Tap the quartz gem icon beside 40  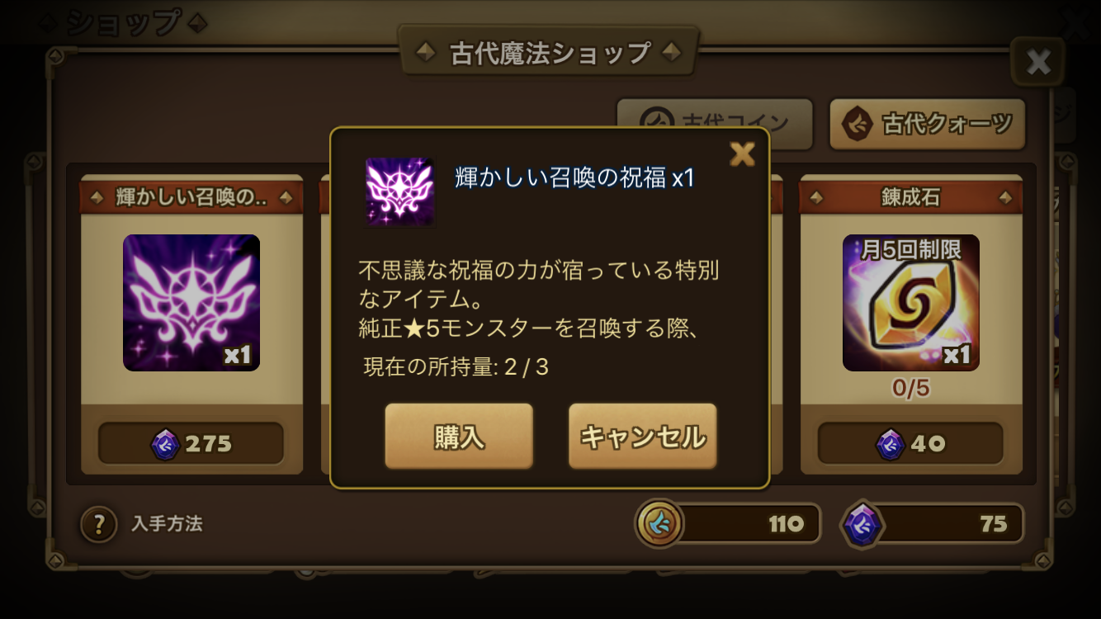891,444
